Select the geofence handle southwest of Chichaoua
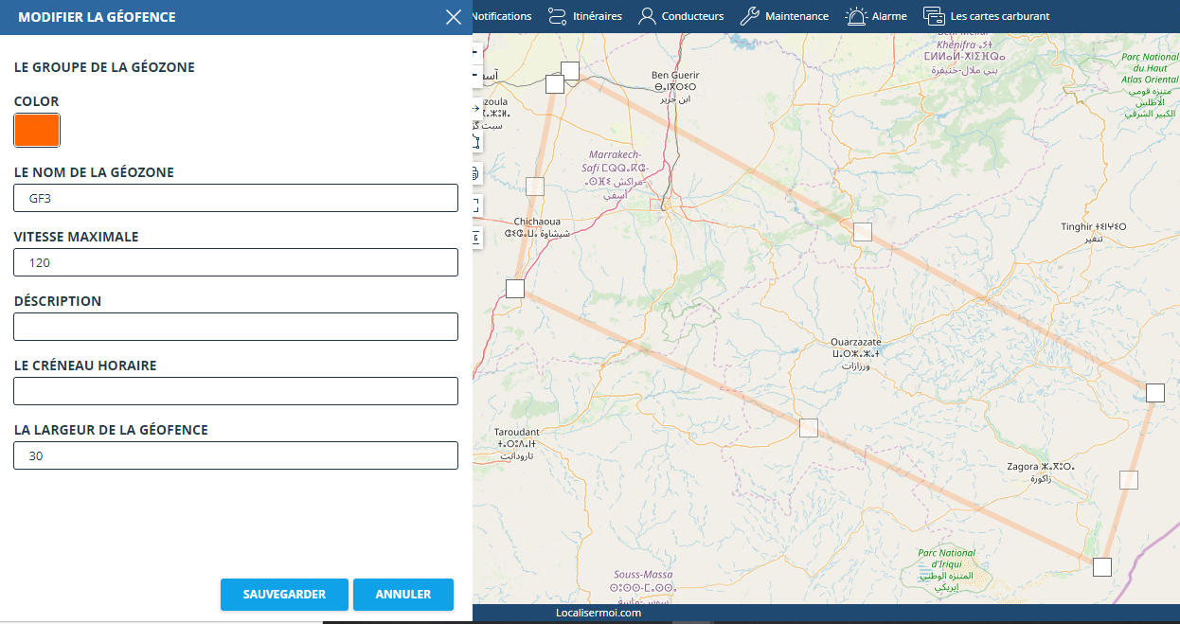This screenshot has width=1180, height=624. tap(515, 289)
